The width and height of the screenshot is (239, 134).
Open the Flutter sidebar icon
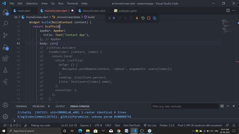coord(5,82)
